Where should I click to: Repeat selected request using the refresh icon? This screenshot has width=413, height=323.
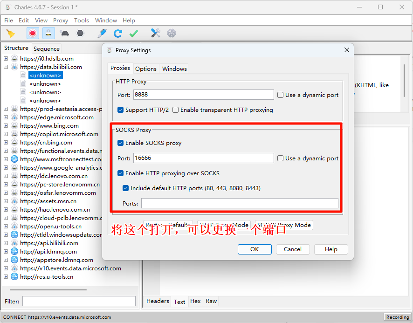pyautogui.click(x=118, y=33)
